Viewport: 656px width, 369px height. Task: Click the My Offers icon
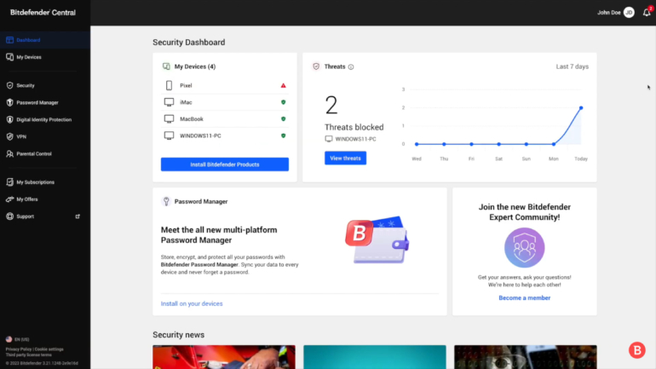[9, 199]
